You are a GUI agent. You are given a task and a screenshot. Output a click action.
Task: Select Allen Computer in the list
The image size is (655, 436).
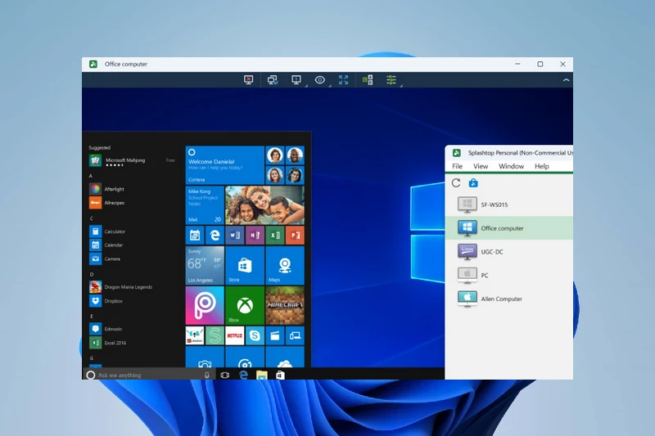[508, 299]
